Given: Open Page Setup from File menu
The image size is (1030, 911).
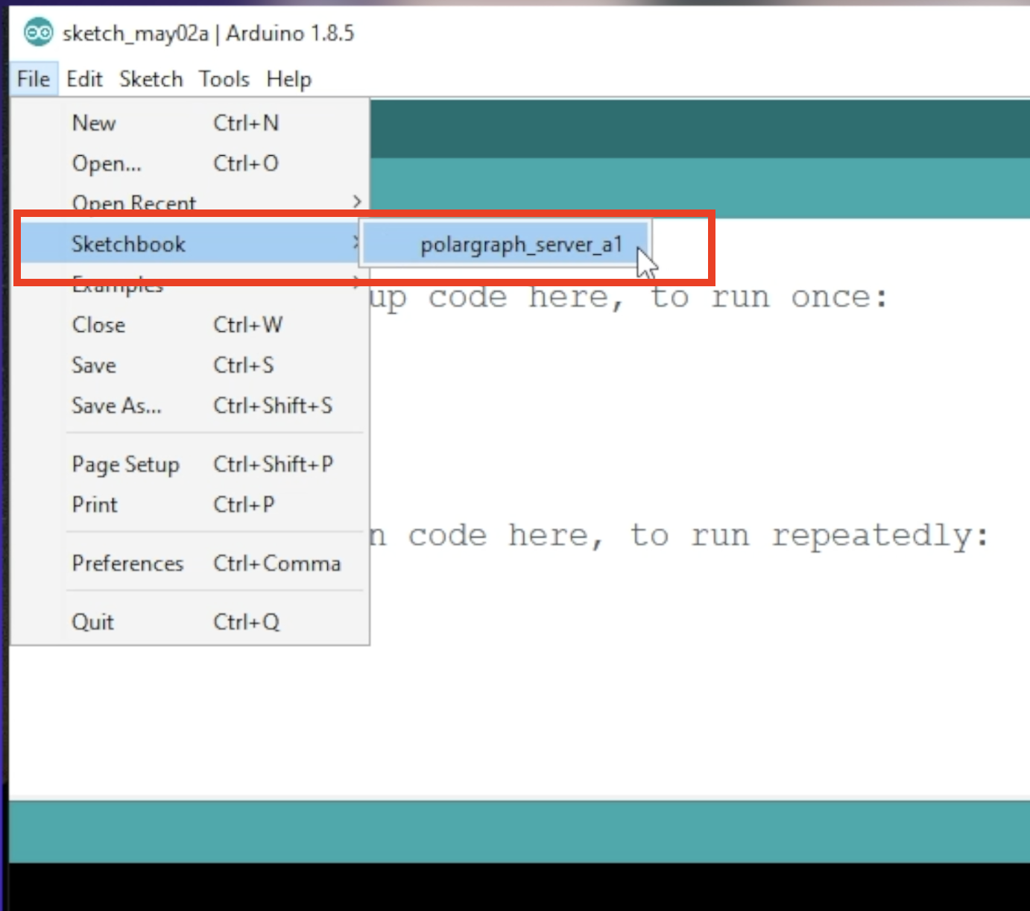Looking at the screenshot, I should click(x=191, y=464).
